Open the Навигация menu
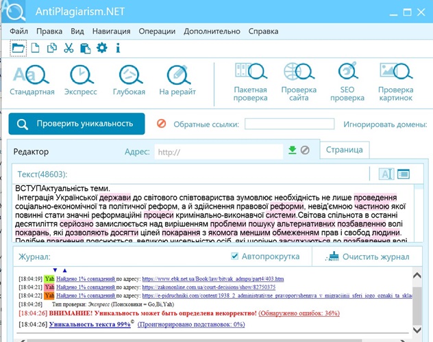 [x=111, y=31]
